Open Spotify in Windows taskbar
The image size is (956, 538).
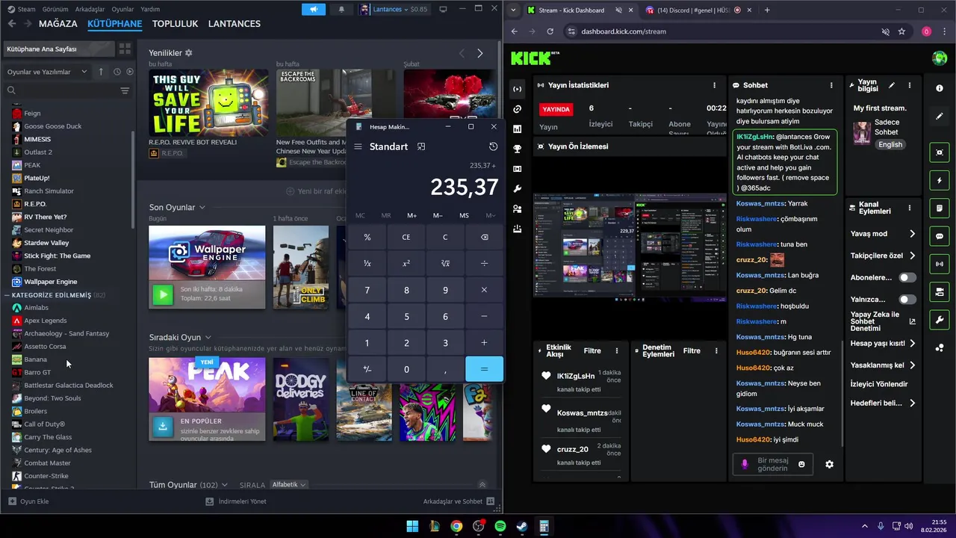click(x=500, y=526)
